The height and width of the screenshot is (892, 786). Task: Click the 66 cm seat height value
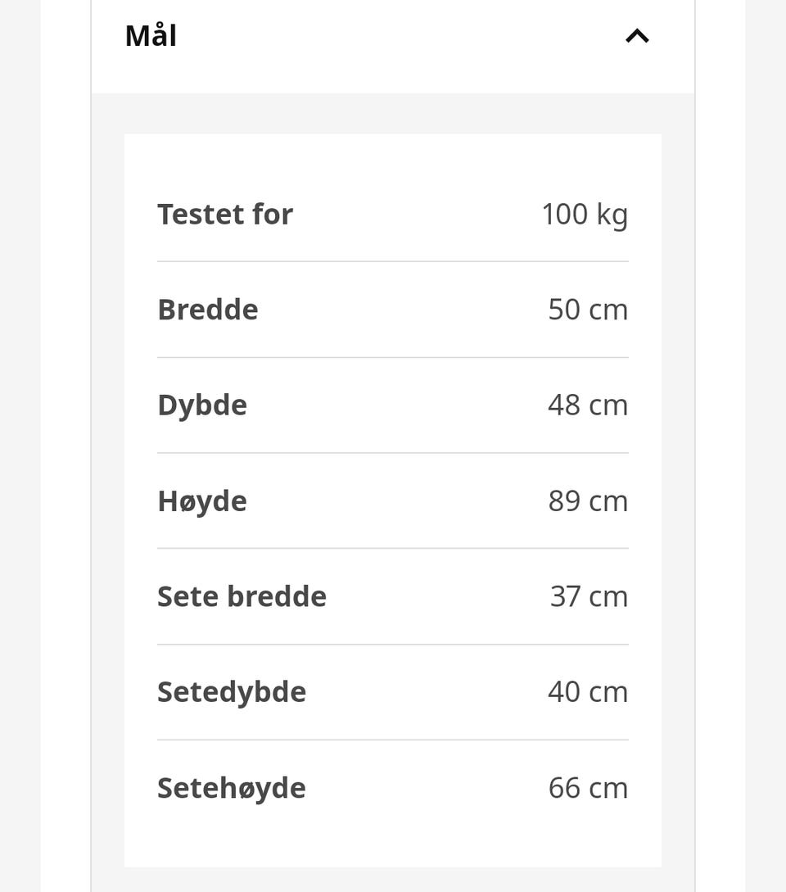point(588,789)
